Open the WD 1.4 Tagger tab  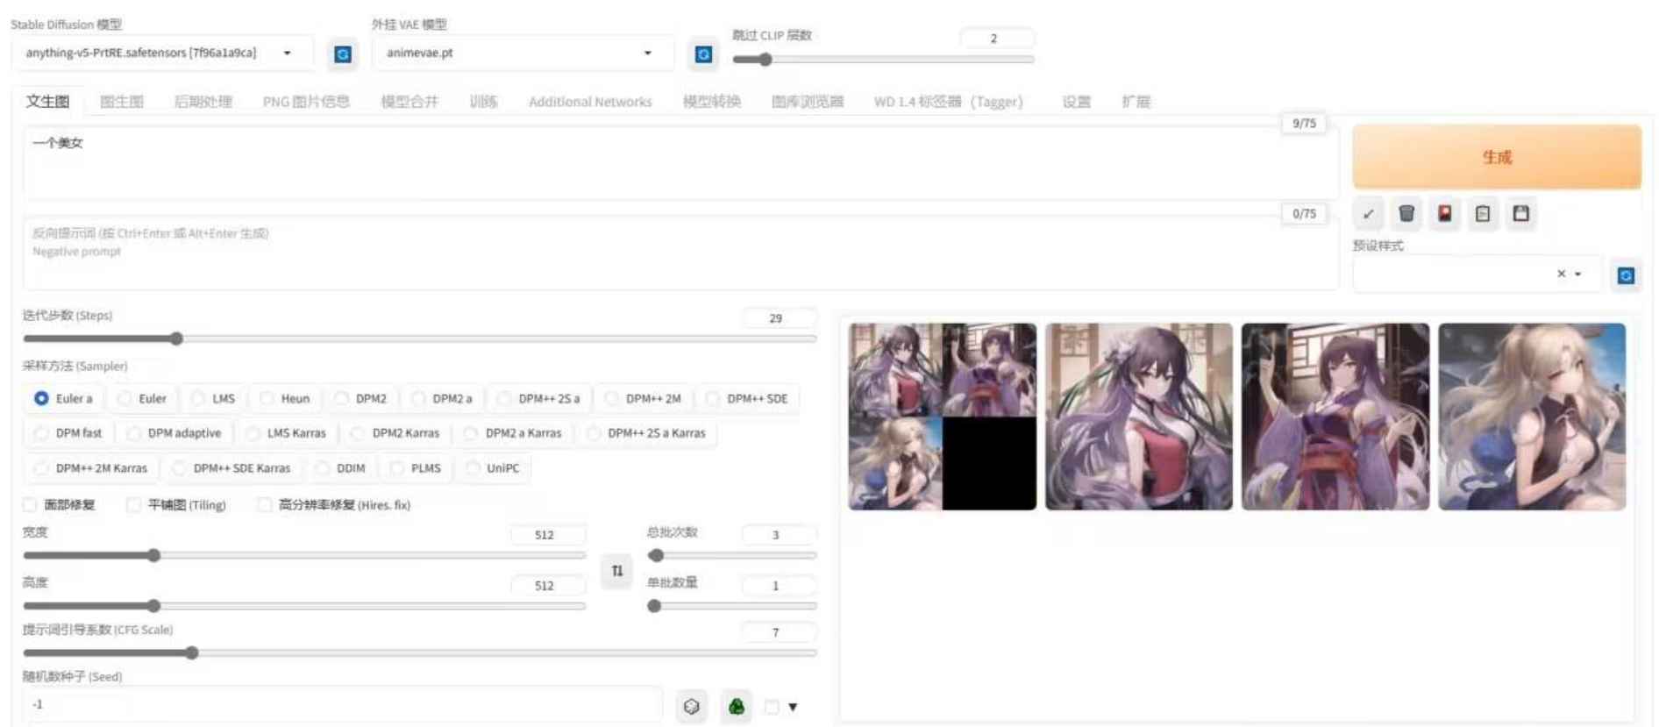click(948, 102)
